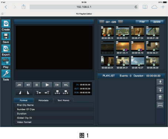168x139 pixels.
Task: Select clip thumbnail with duration 00:05:47.04
Action: click(x=137, y=31)
